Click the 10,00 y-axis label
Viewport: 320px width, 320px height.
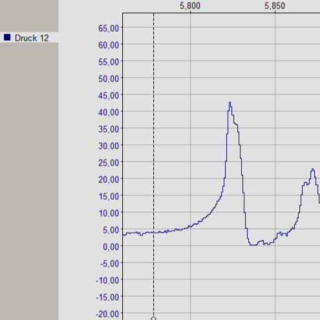(x=109, y=213)
